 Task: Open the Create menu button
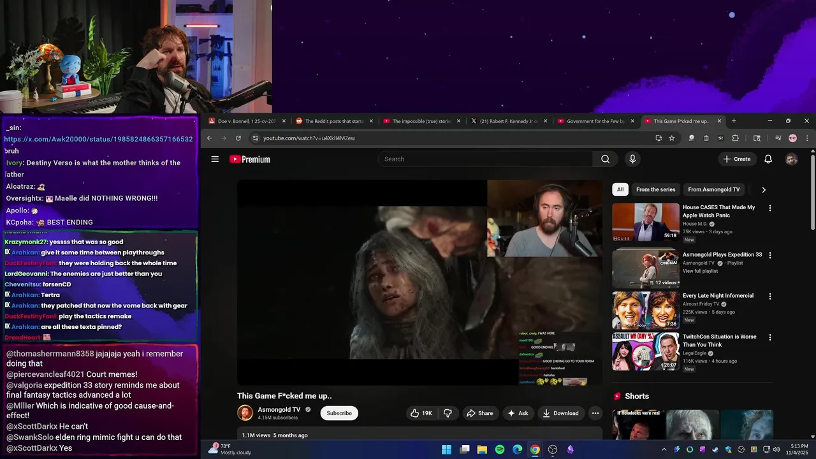pyautogui.click(x=737, y=159)
